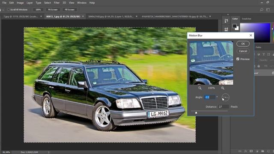The height and width of the screenshot is (154, 274).
Task: Zoom in the Motion Blur preview
Action: coord(223,88)
